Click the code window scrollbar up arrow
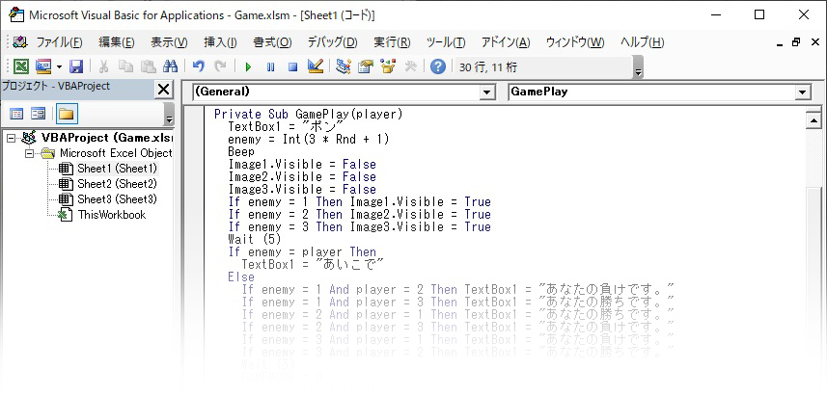Screen dimensions: 827x395 pyautogui.click(x=813, y=121)
